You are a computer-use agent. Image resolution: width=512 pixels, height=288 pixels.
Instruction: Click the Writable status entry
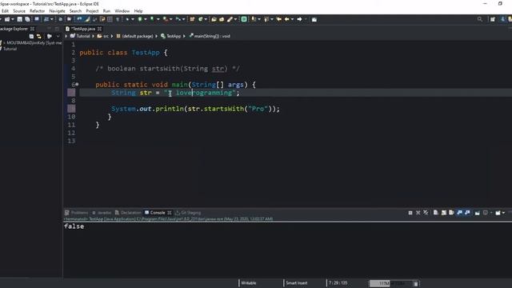tap(249, 283)
